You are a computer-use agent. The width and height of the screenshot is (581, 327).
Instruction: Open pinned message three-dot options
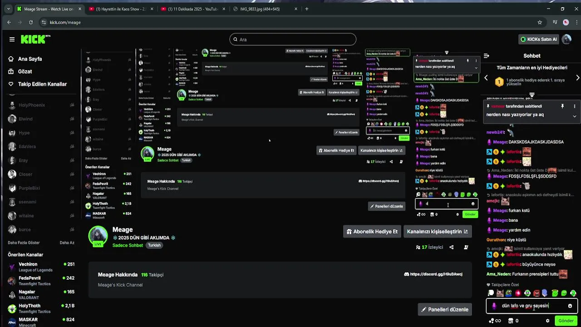tap(574, 106)
